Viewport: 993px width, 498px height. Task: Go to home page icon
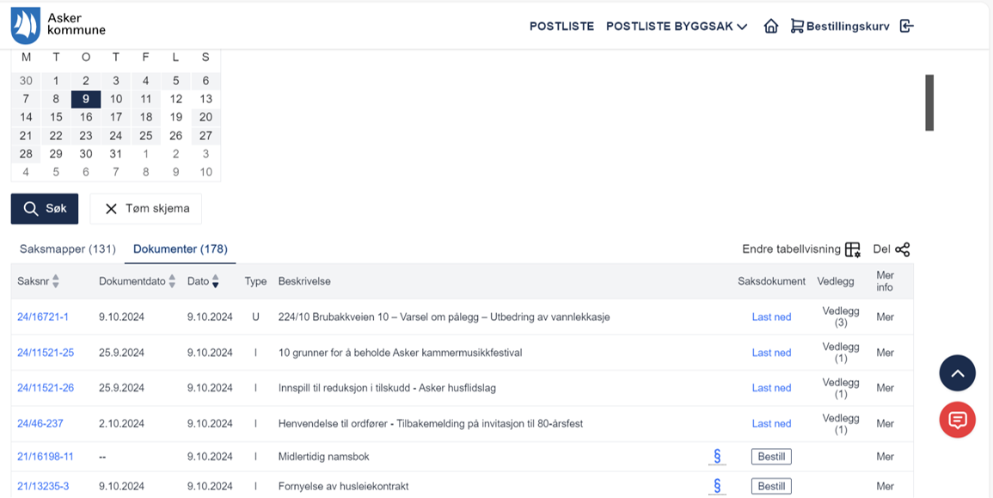point(771,26)
